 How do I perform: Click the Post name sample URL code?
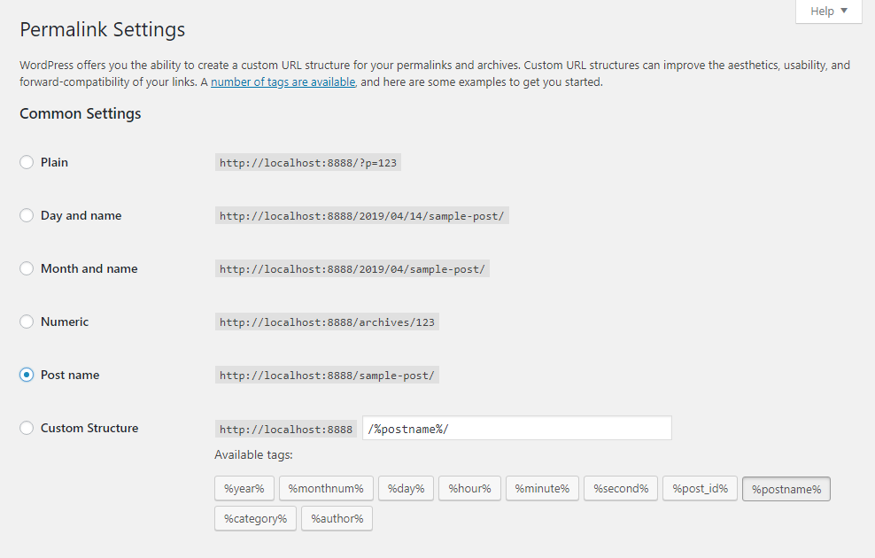(327, 376)
